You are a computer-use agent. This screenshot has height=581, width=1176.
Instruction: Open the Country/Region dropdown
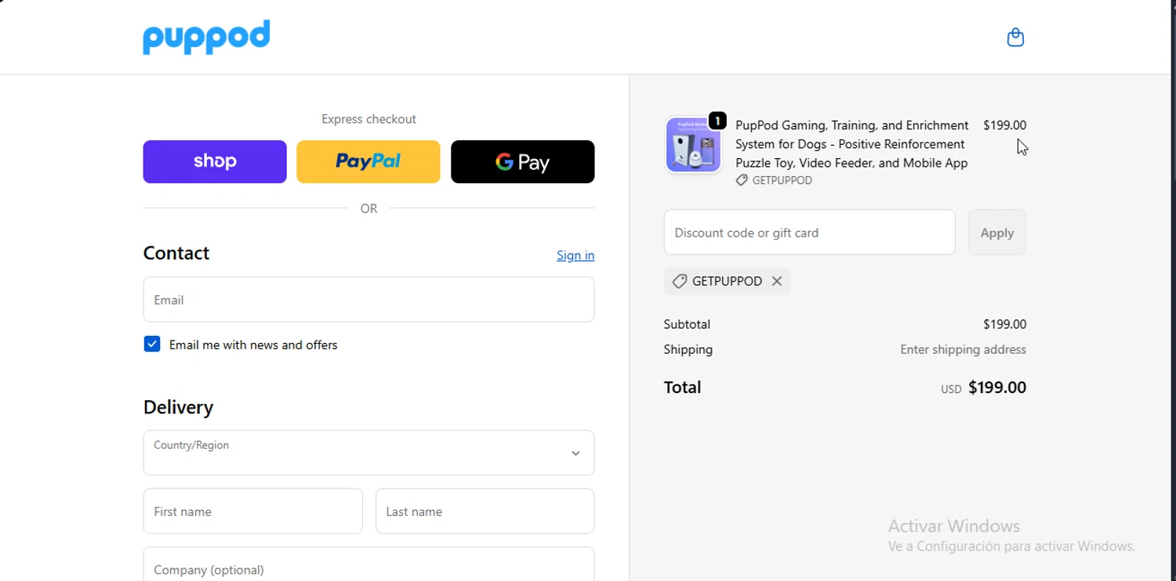[368, 453]
